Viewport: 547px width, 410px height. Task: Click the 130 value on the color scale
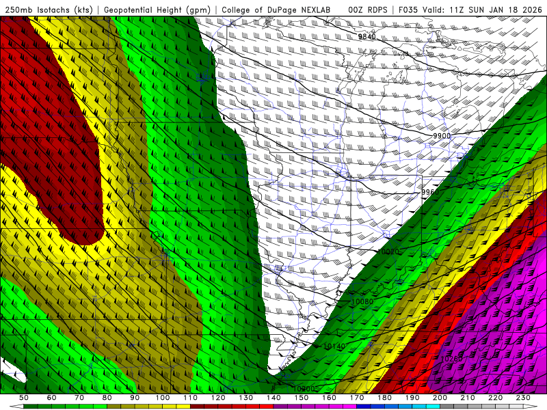(x=246, y=398)
